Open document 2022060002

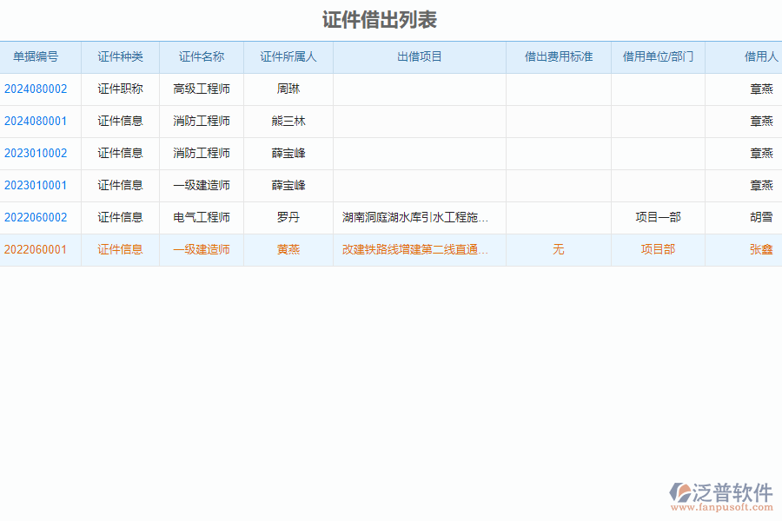point(40,217)
